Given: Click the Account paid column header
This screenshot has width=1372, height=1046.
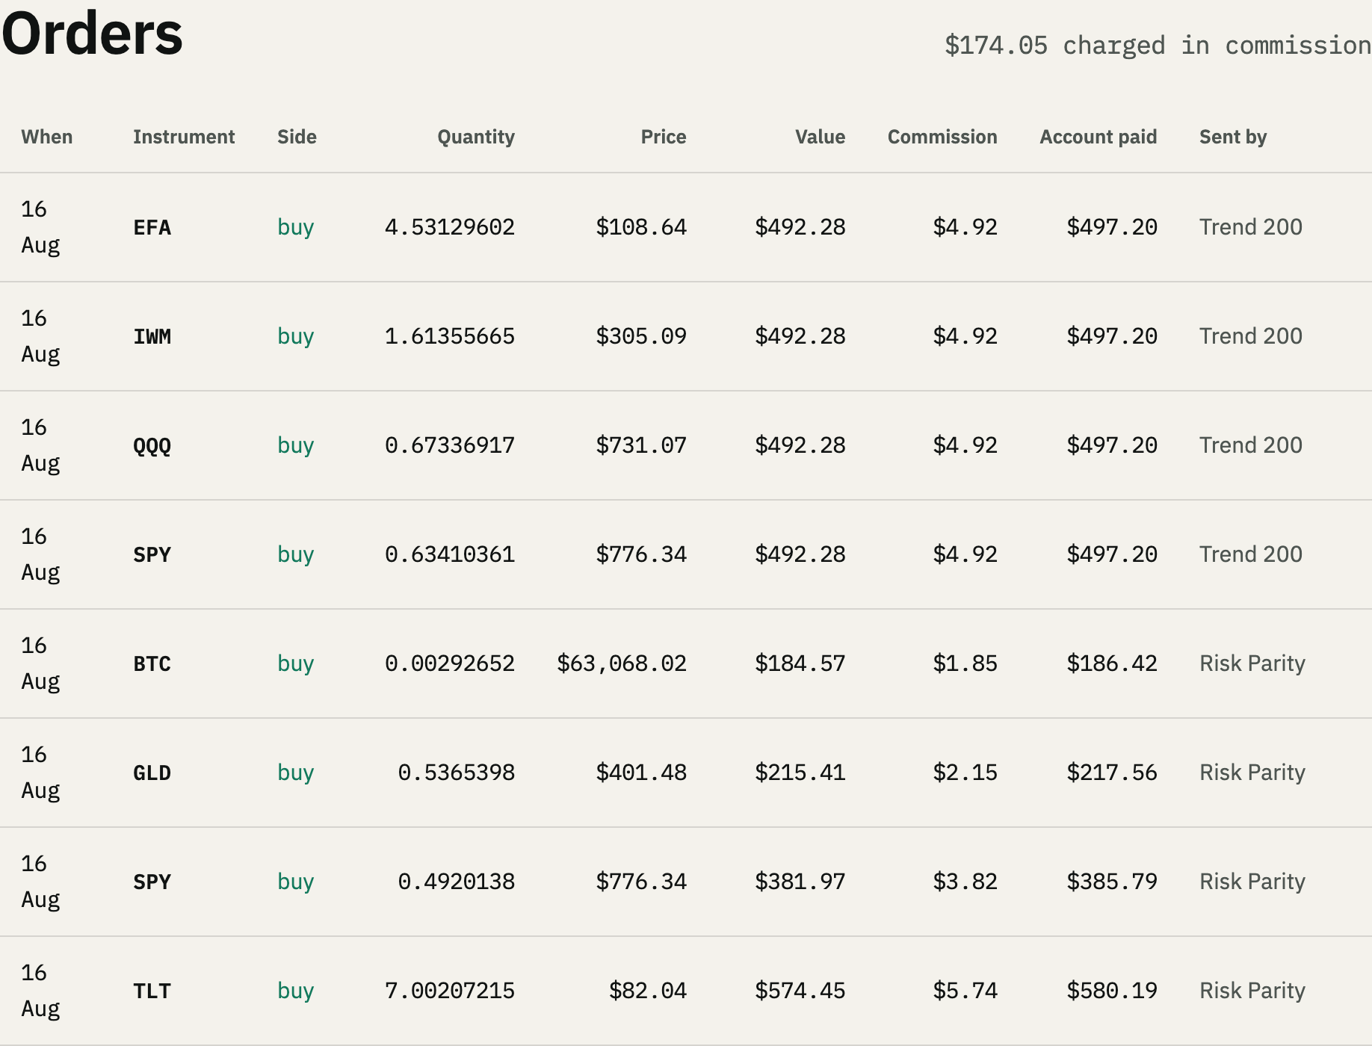Looking at the screenshot, I should 1098,137.
